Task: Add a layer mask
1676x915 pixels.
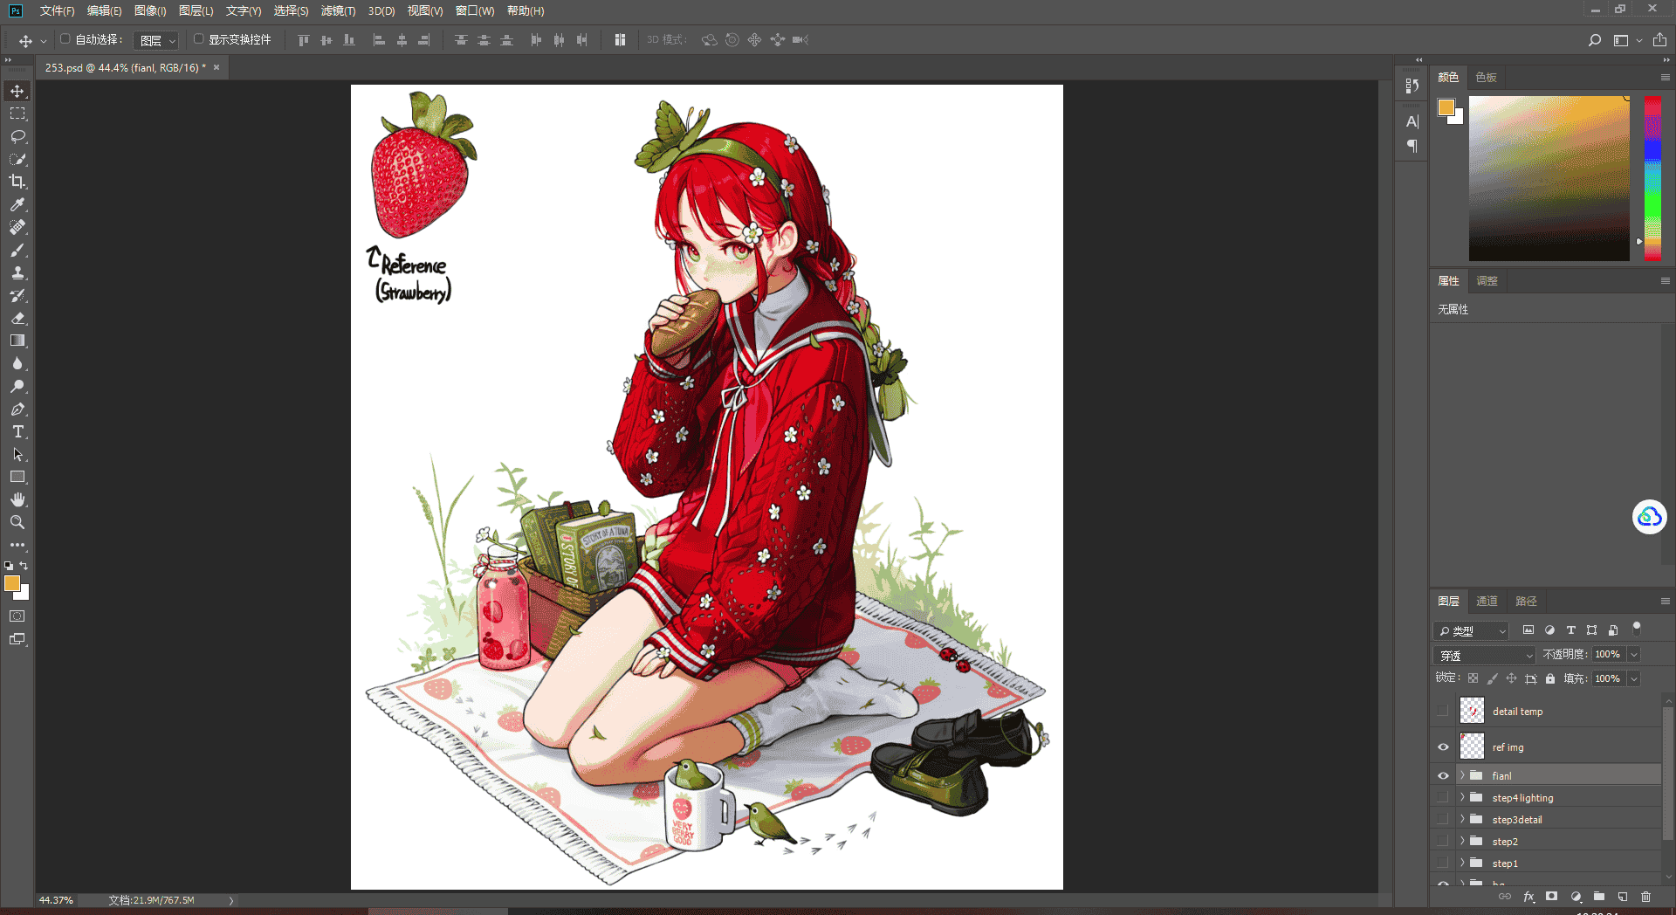Action: pos(1551,897)
